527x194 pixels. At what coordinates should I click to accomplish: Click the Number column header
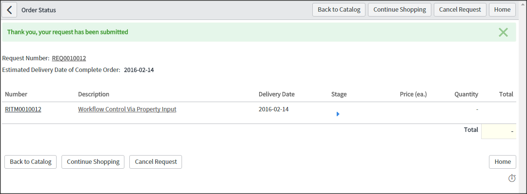(16, 94)
